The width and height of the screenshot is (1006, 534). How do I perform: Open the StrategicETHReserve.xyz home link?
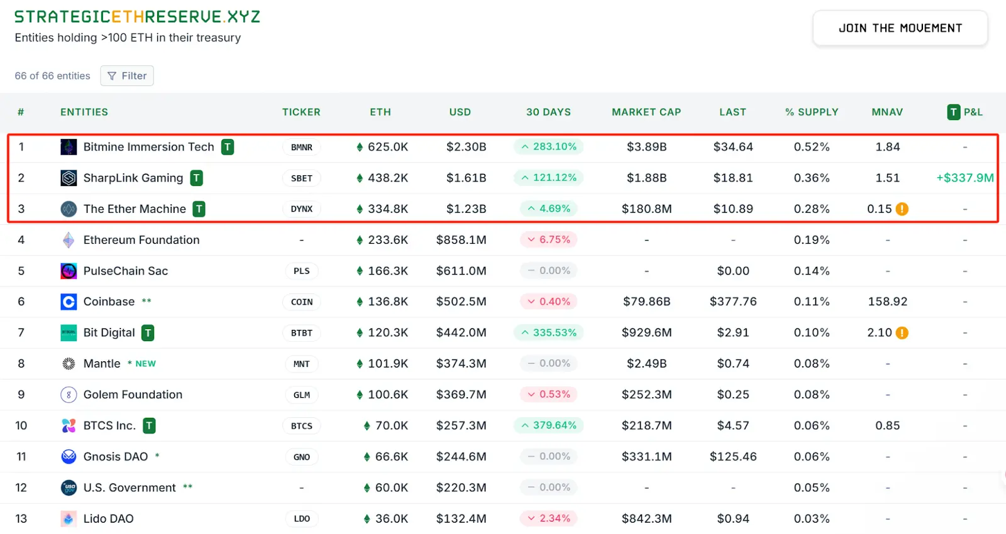pyautogui.click(x=137, y=17)
